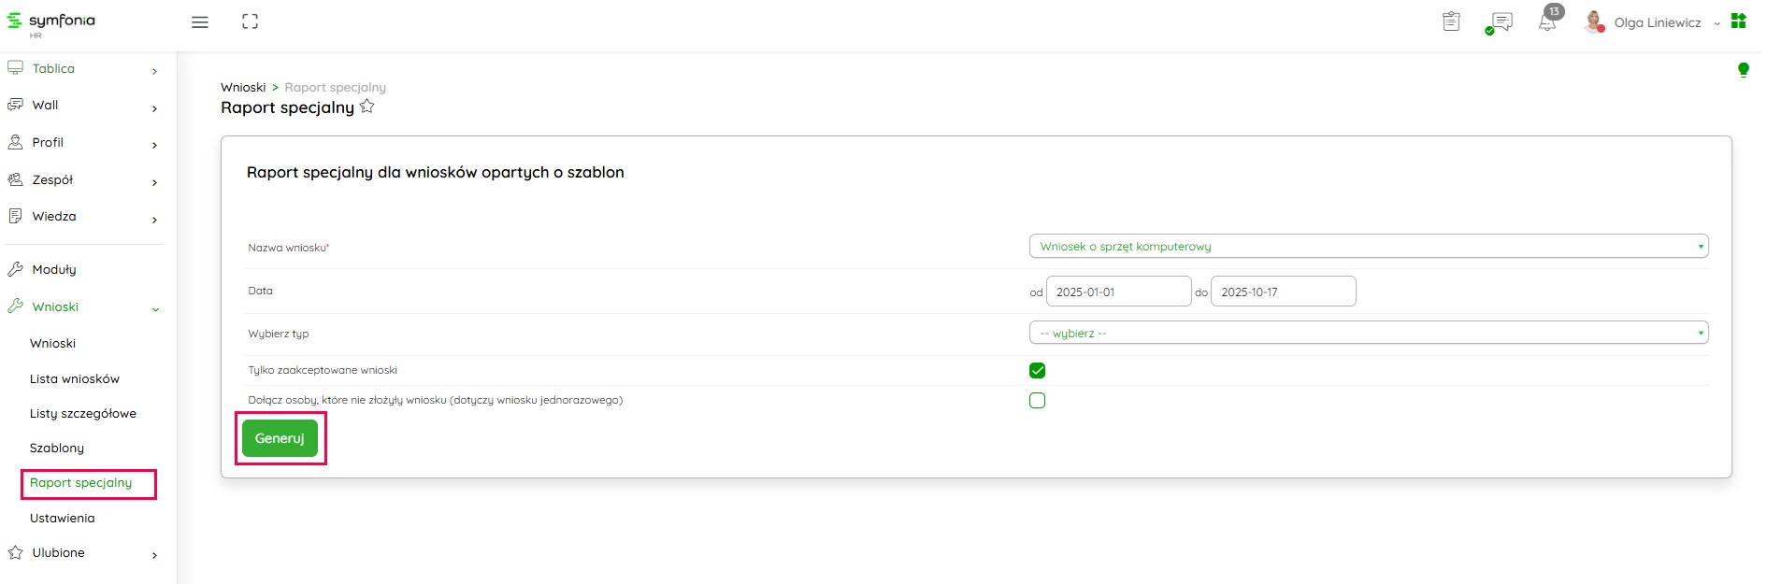Add Raport specjalny to favorites star
1767x584 pixels.
pos(367,107)
